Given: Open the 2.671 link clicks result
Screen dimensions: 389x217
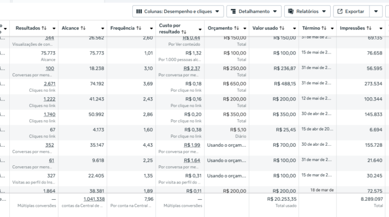Looking at the screenshot, I should [x=49, y=84].
